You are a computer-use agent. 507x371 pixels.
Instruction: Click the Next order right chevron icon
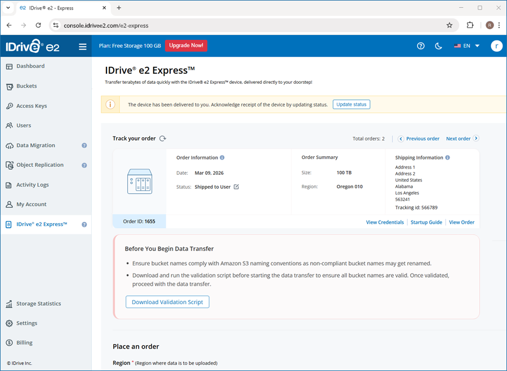point(475,138)
